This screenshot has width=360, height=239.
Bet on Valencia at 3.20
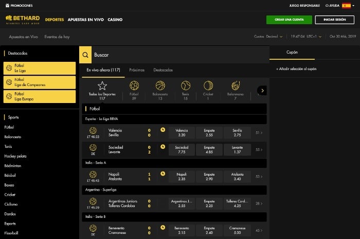(x=182, y=133)
